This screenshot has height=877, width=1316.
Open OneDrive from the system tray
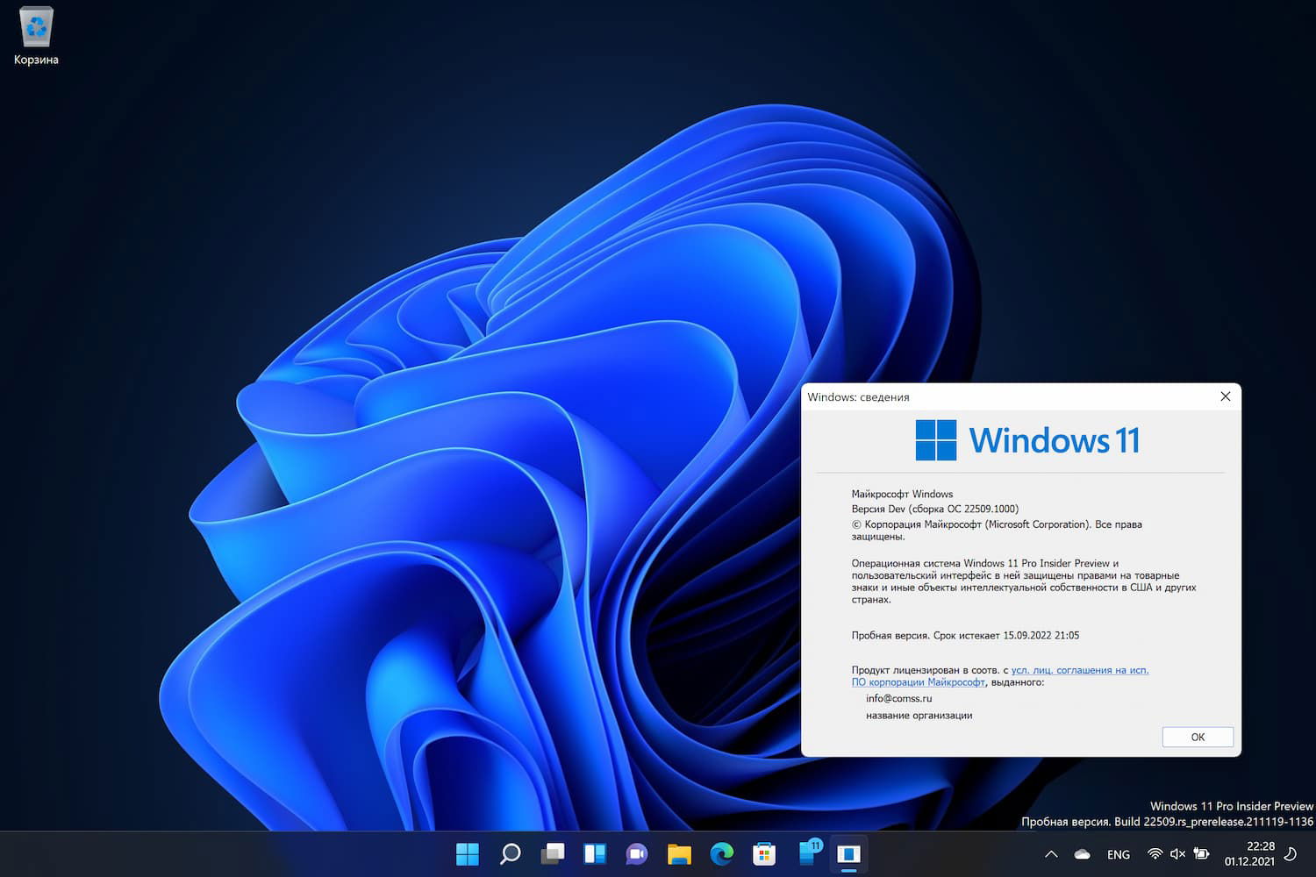[x=1081, y=853]
